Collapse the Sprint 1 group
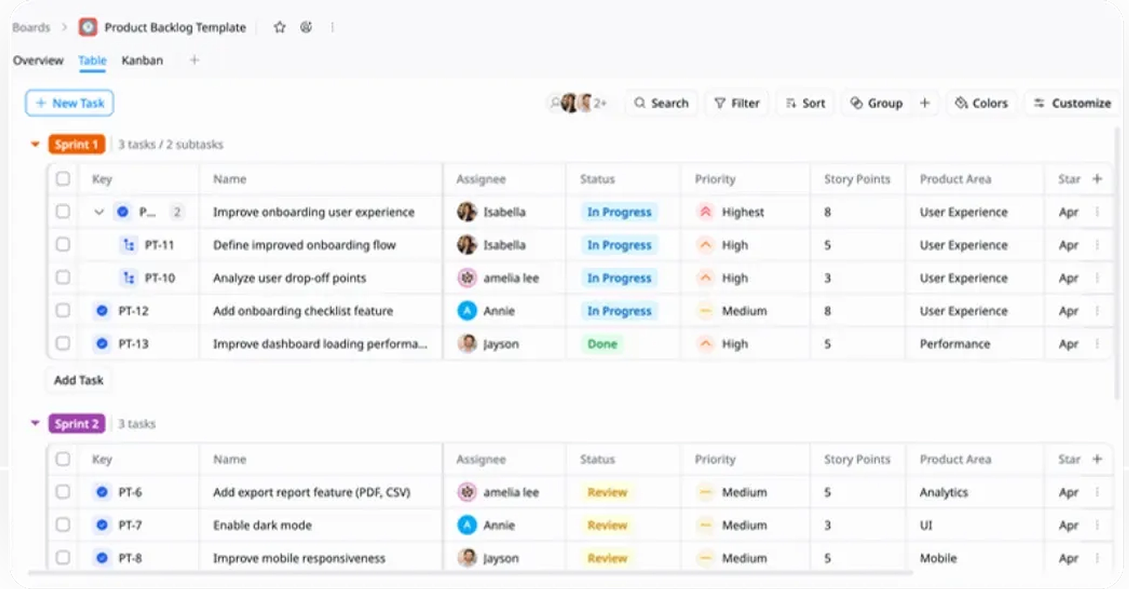The width and height of the screenshot is (1129, 589). 35,144
